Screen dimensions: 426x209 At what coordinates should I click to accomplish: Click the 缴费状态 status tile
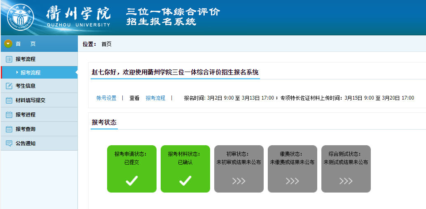[x=292, y=169]
